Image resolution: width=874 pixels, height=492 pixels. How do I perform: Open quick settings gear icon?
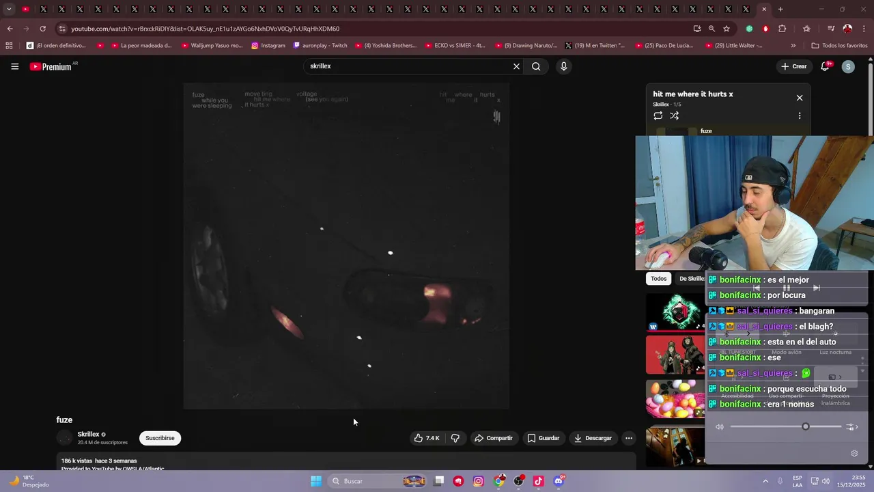click(x=854, y=453)
